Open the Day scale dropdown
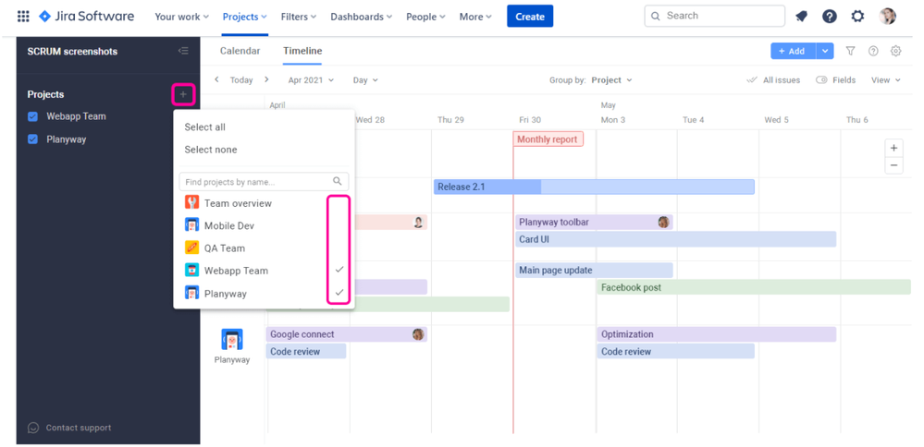The image size is (924, 447). [x=365, y=80]
